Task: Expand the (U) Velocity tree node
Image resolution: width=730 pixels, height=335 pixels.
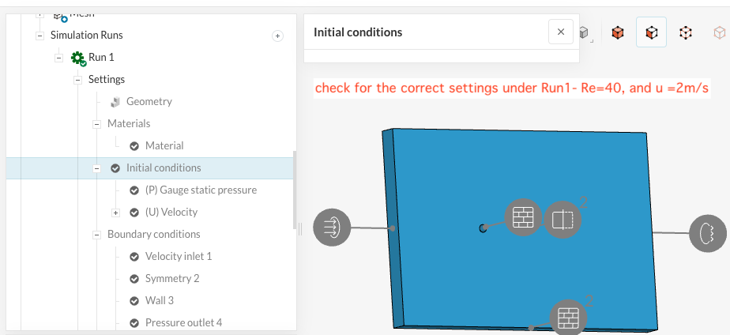Action: [115, 213]
